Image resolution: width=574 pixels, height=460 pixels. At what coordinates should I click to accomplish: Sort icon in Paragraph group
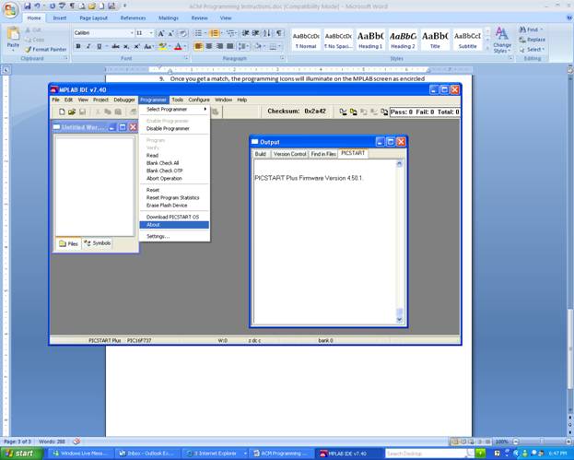click(267, 33)
